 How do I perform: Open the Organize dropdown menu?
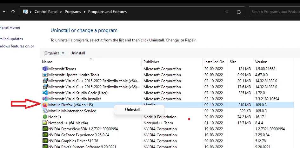54,53
